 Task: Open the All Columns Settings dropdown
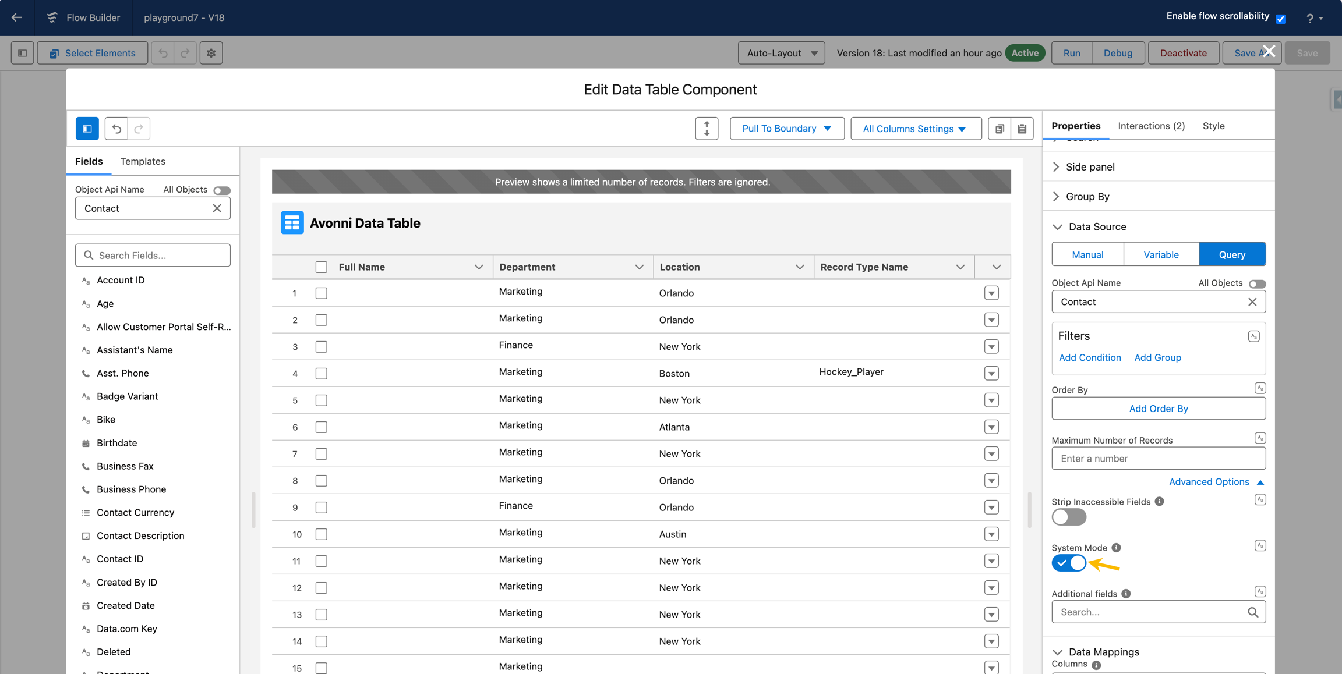(915, 129)
